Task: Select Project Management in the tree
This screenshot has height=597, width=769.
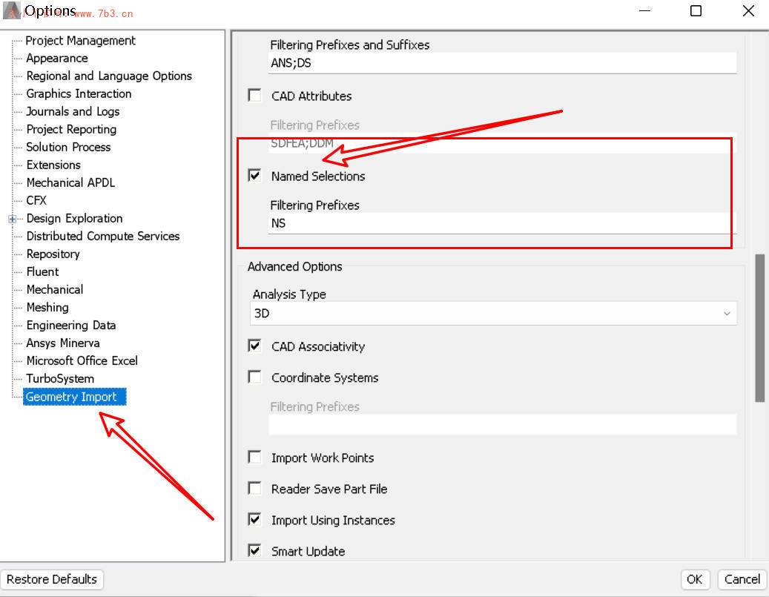Action: tap(80, 41)
